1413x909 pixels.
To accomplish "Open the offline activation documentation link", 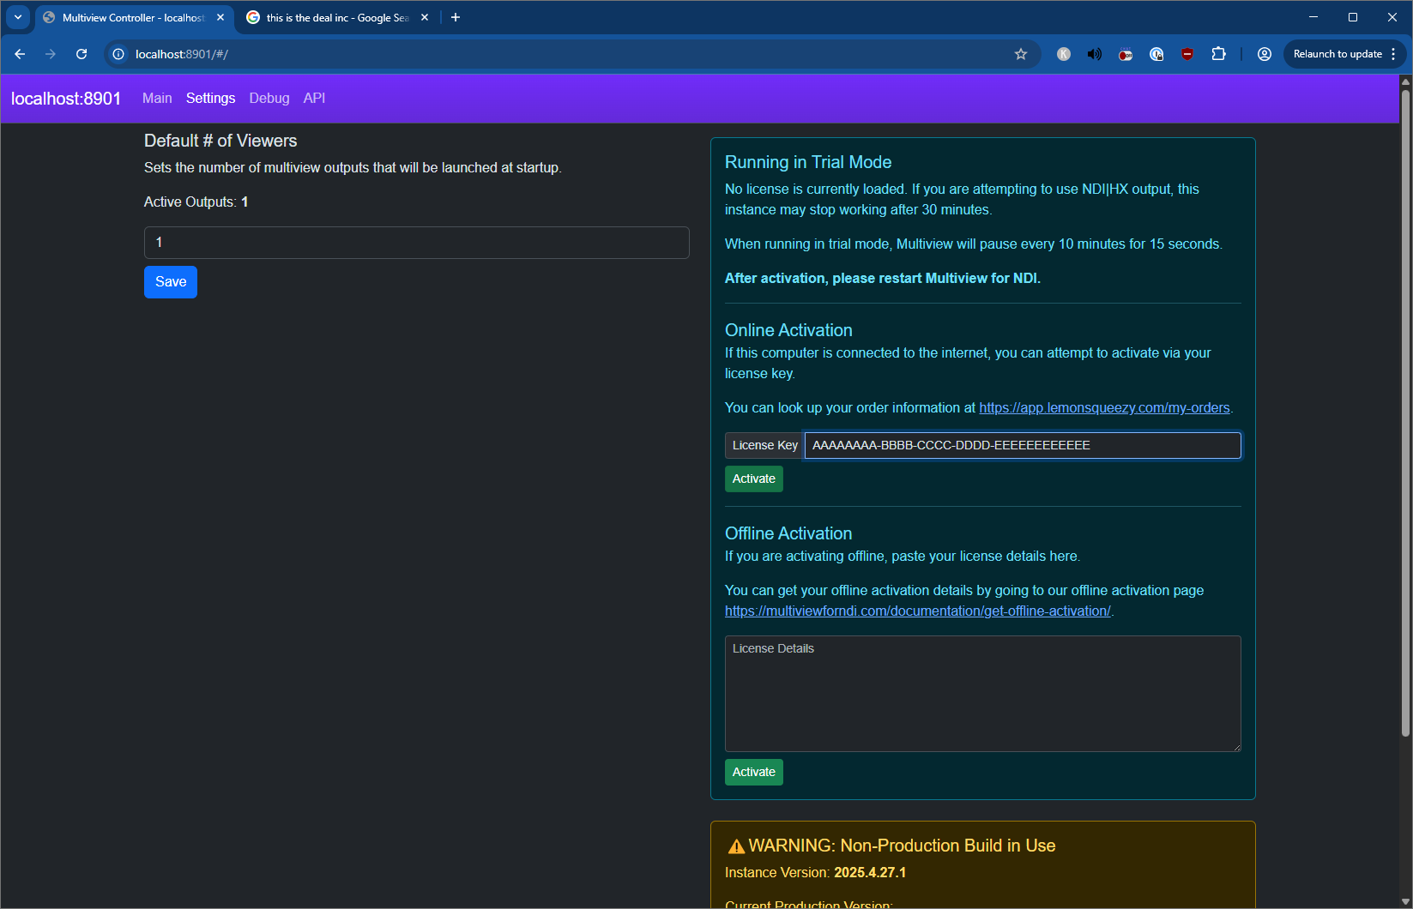I will coord(917,611).
